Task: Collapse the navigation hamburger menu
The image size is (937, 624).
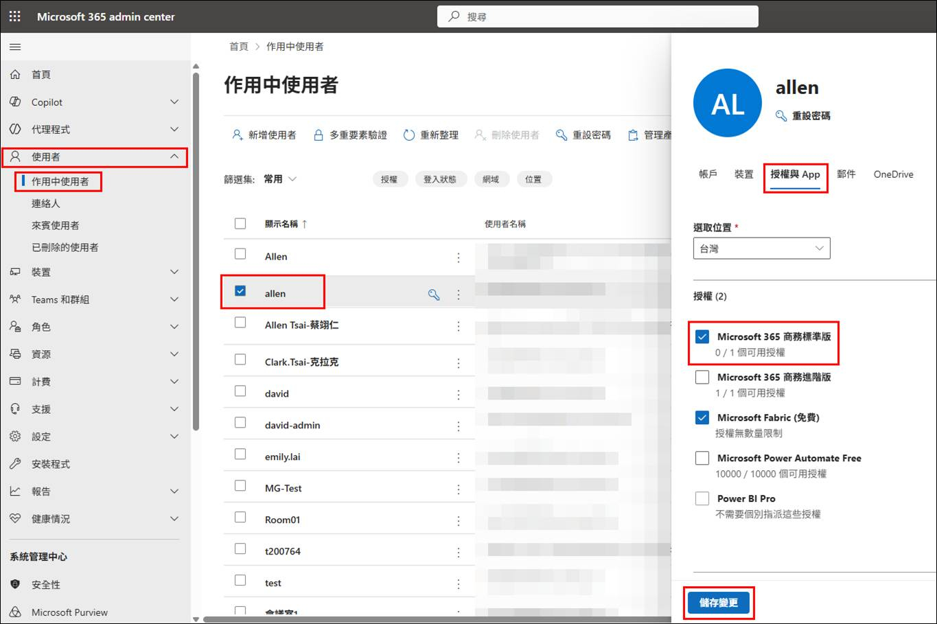Action: point(15,47)
